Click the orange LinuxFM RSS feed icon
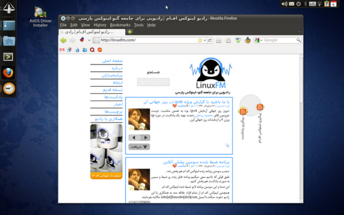The image size is (344, 215). pos(260,107)
